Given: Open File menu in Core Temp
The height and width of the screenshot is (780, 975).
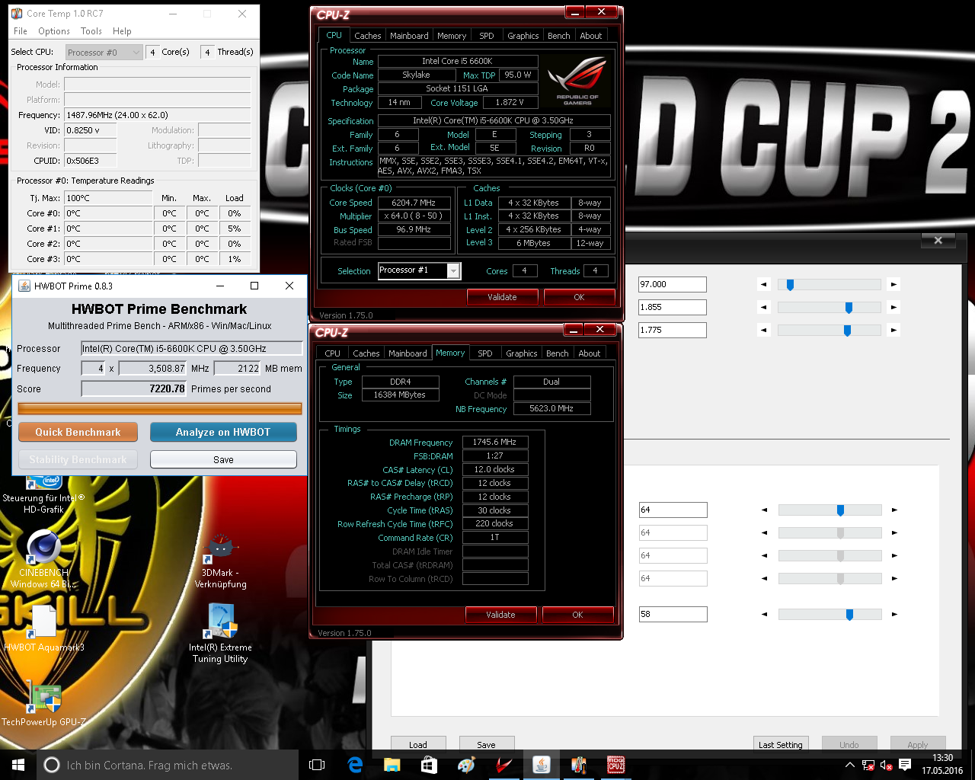Looking at the screenshot, I should pyautogui.click(x=21, y=31).
